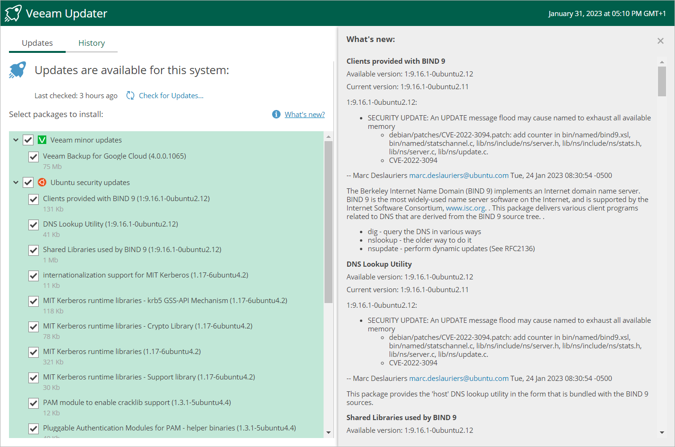675x447 pixels.
Task: Click the 'DNS Lookup Utility' heading in What's new
Action: (x=379, y=264)
